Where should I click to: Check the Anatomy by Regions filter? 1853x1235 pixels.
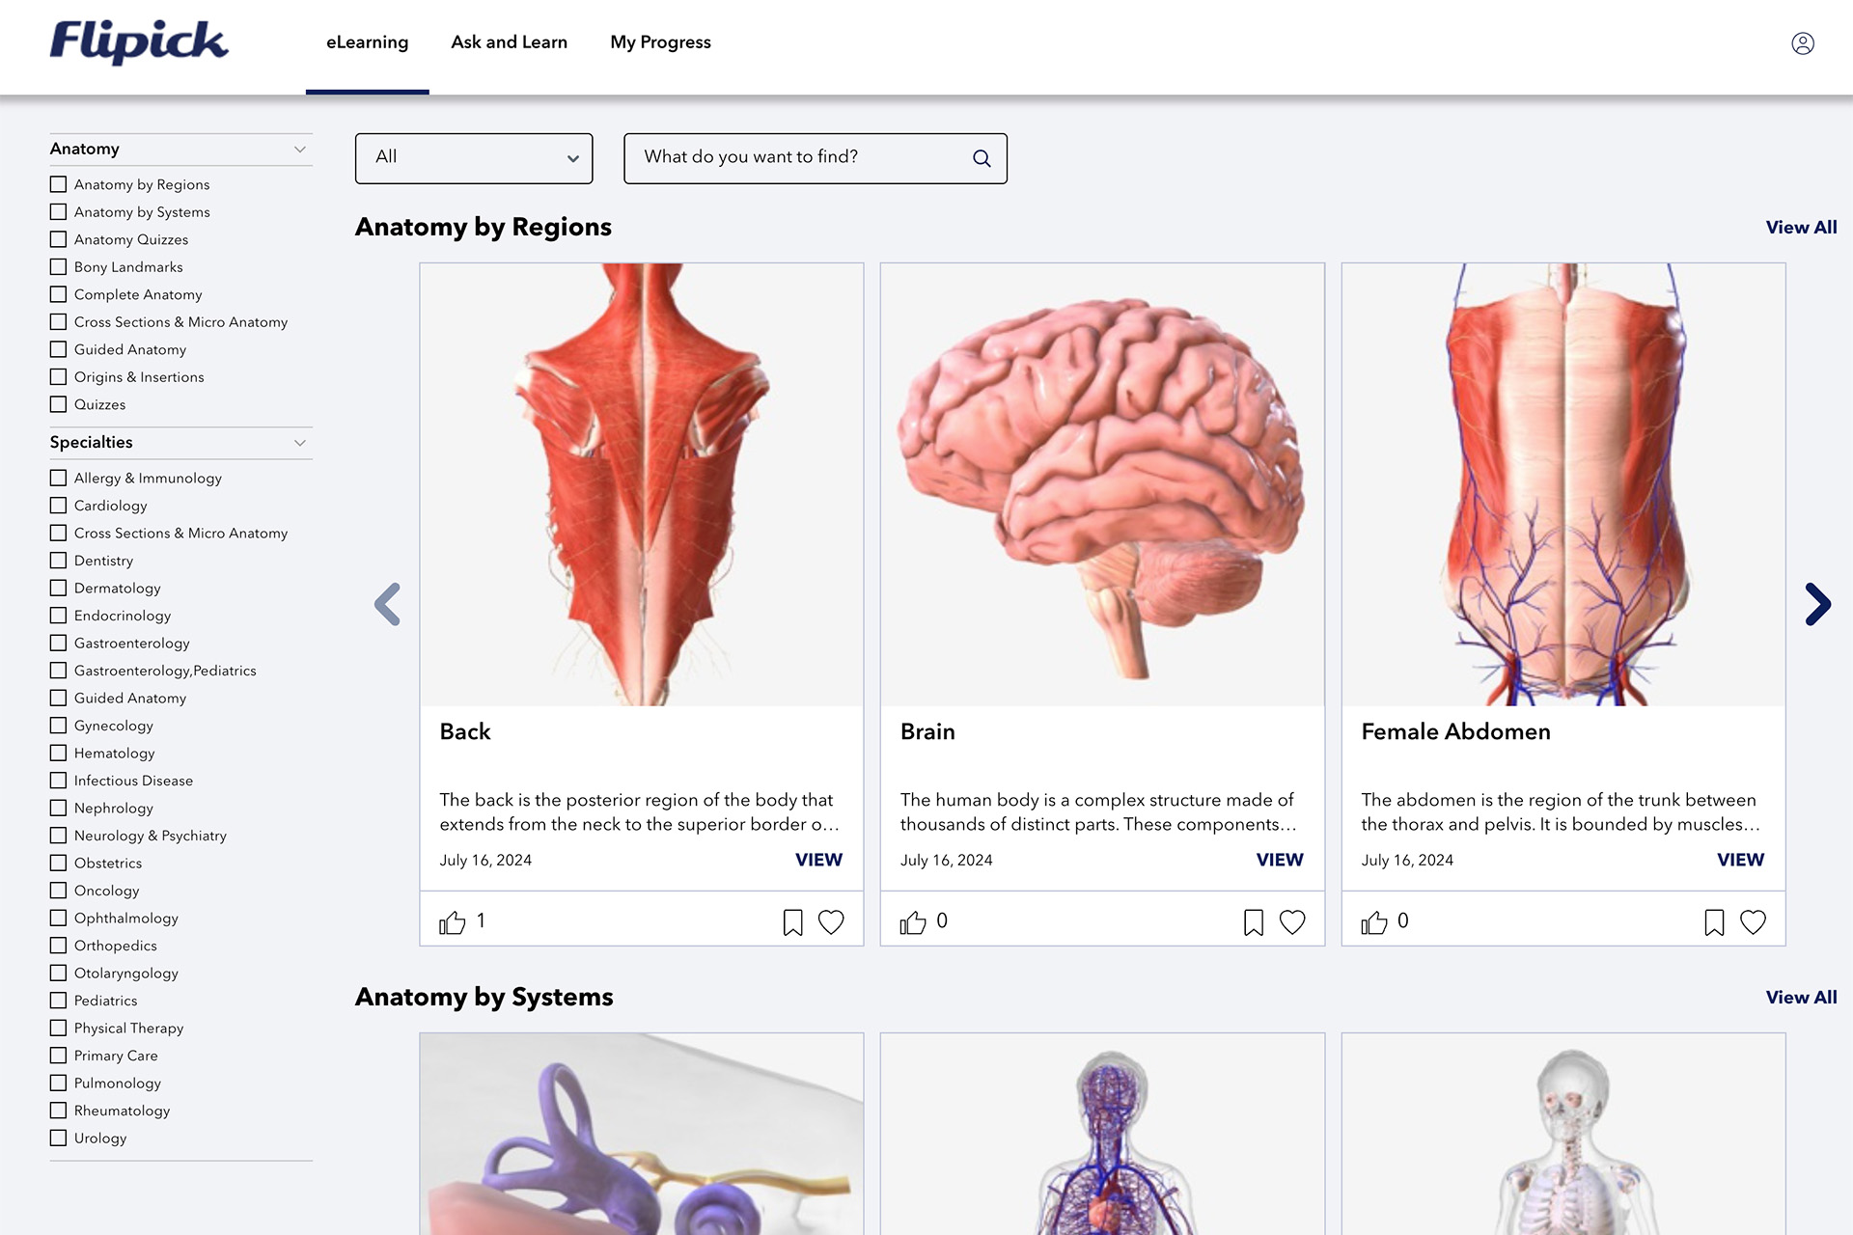pyautogui.click(x=59, y=184)
